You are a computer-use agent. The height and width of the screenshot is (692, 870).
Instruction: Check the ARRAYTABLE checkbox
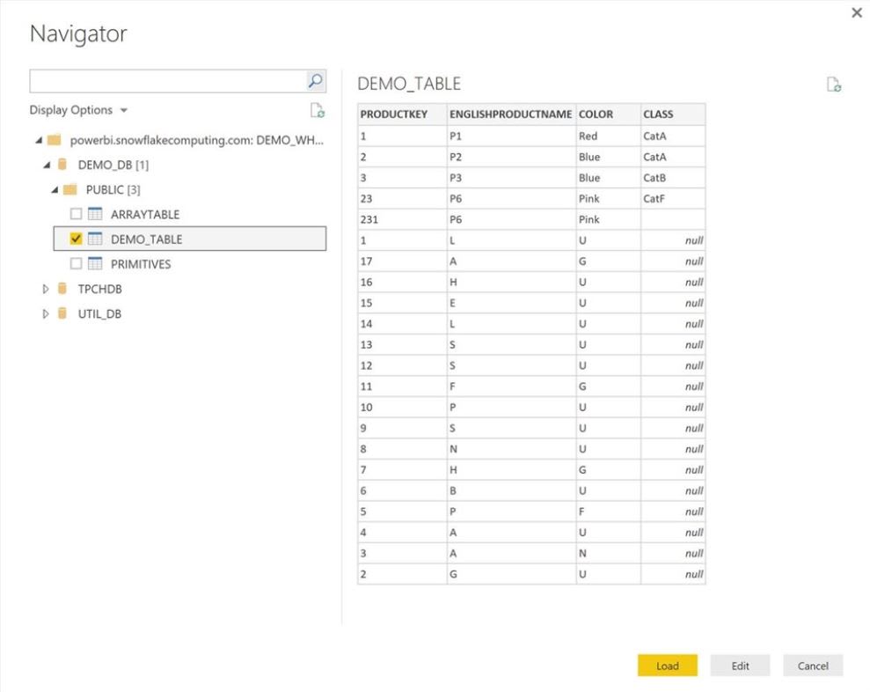(x=76, y=214)
